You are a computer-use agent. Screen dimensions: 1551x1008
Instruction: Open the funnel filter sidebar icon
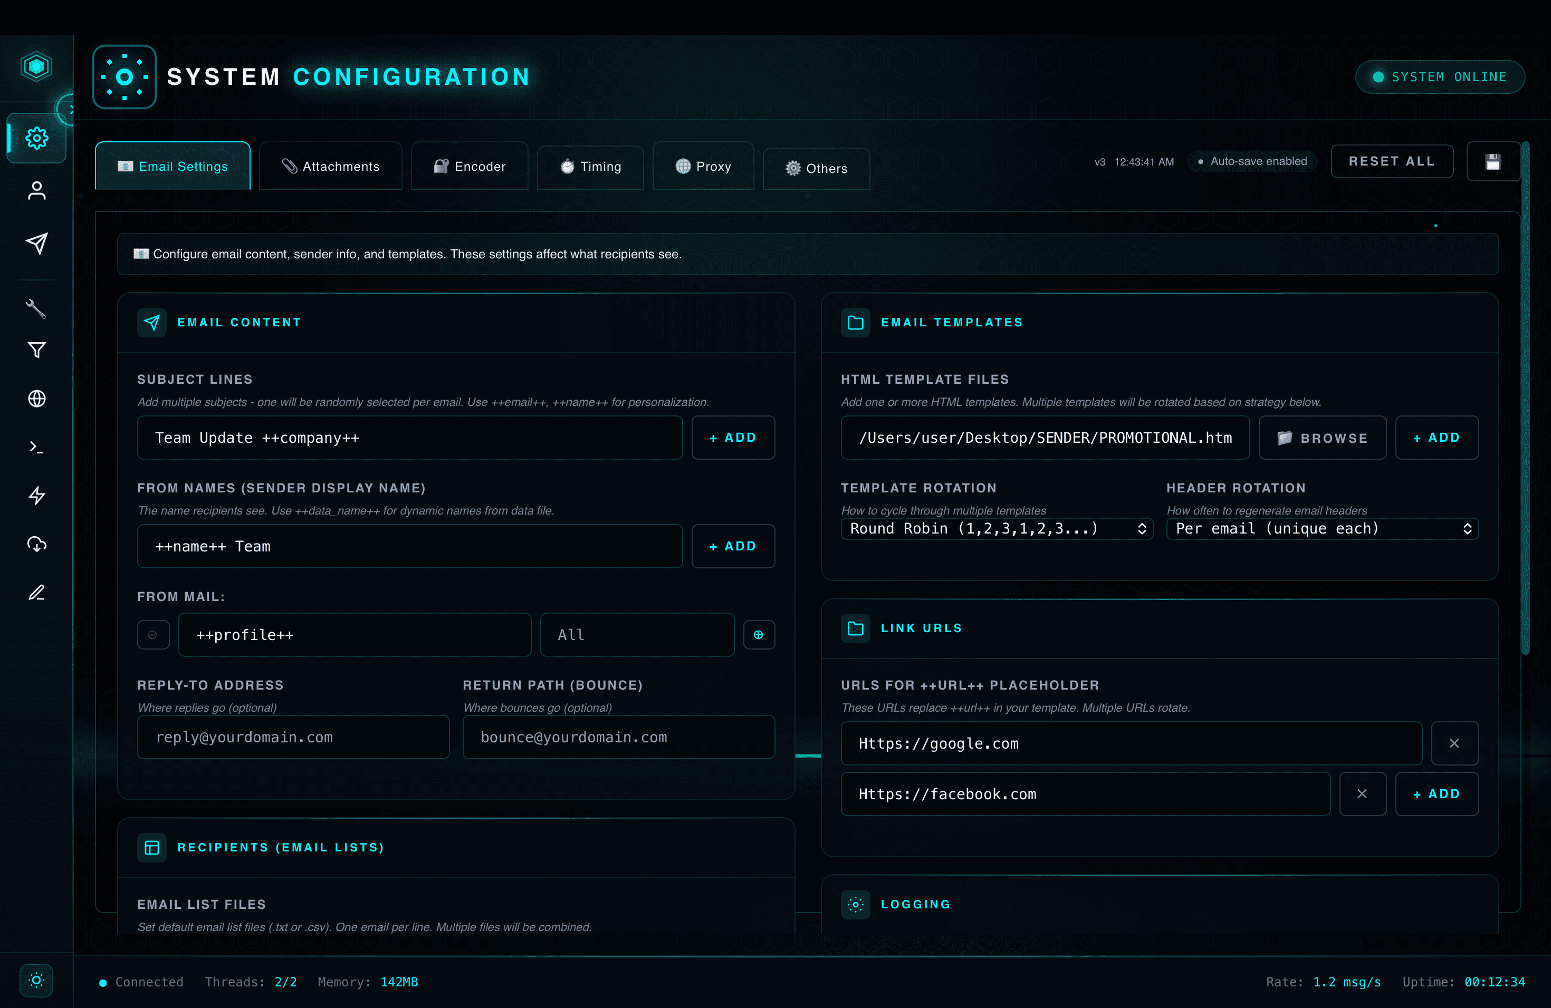click(36, 351)
